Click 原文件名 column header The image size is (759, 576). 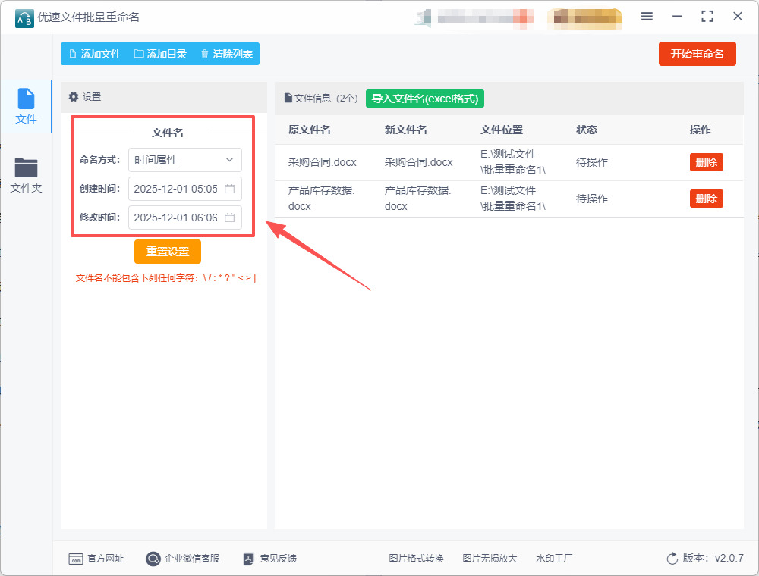point(310,130)
